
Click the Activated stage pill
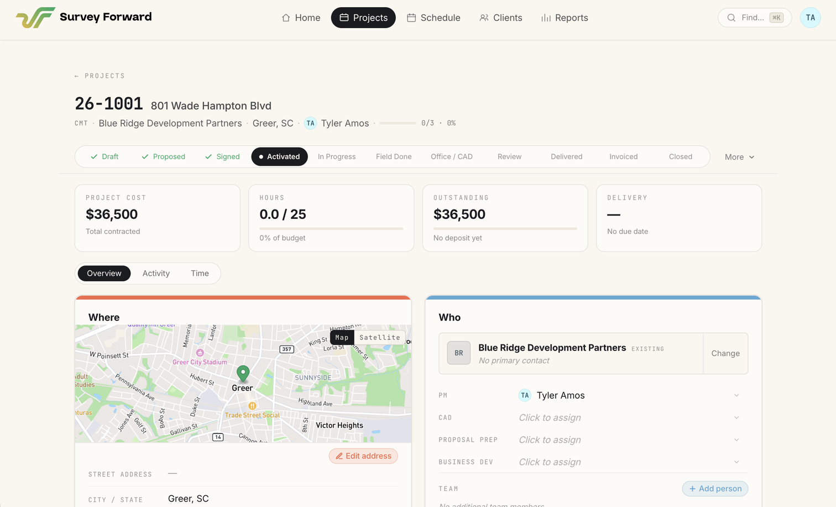point(279,156)
